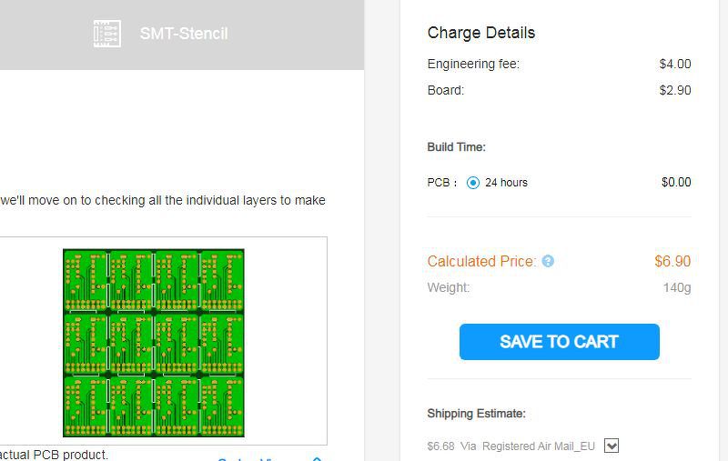Click Registered Air Mail_EU shipping option

pos(538,446)
